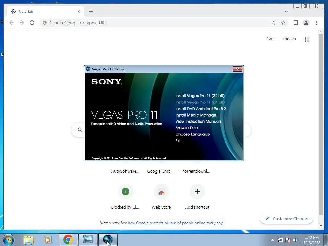
Task: Open Chrome three-dot menu
Action: [316, 23]
